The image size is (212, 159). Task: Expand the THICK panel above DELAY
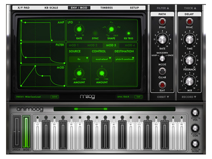coord(190,8)
